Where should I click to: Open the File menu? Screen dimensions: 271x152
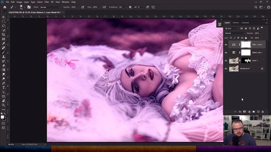coord(8,2)
